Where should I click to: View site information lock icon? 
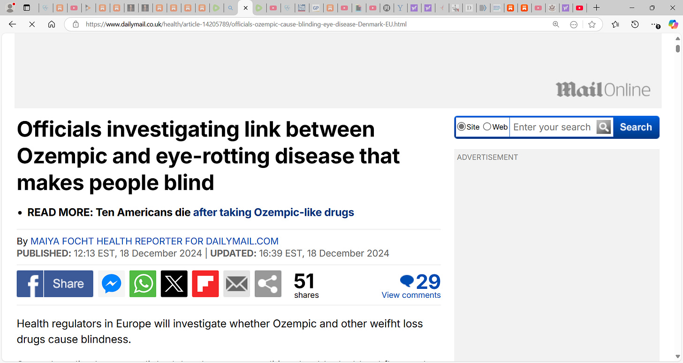coord(76,24)
